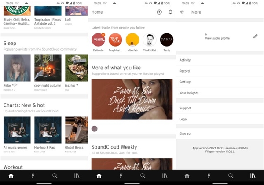Open the Legal entry
264x185 pixels.
183,119
